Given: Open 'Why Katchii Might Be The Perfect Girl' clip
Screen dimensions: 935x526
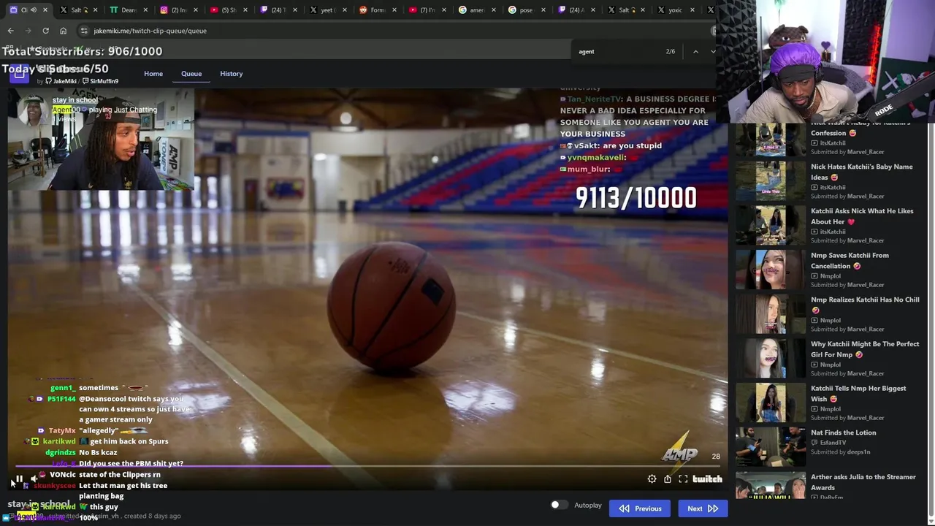Looking at the screenshot, I should 865,349.
